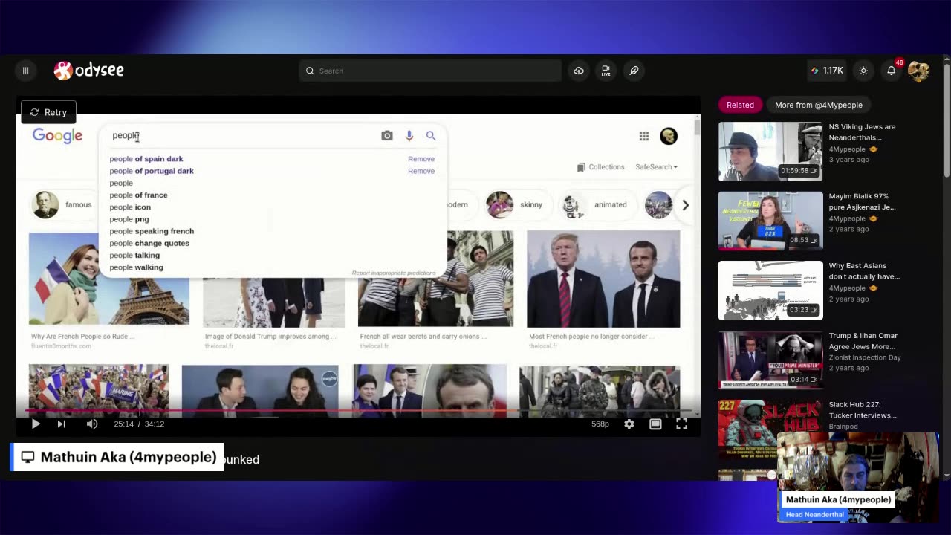This screenshot has width=951, height=535.
Task: Select suggestion people of portugal dark
Action: pyautogui.click(x=152, y=171)
